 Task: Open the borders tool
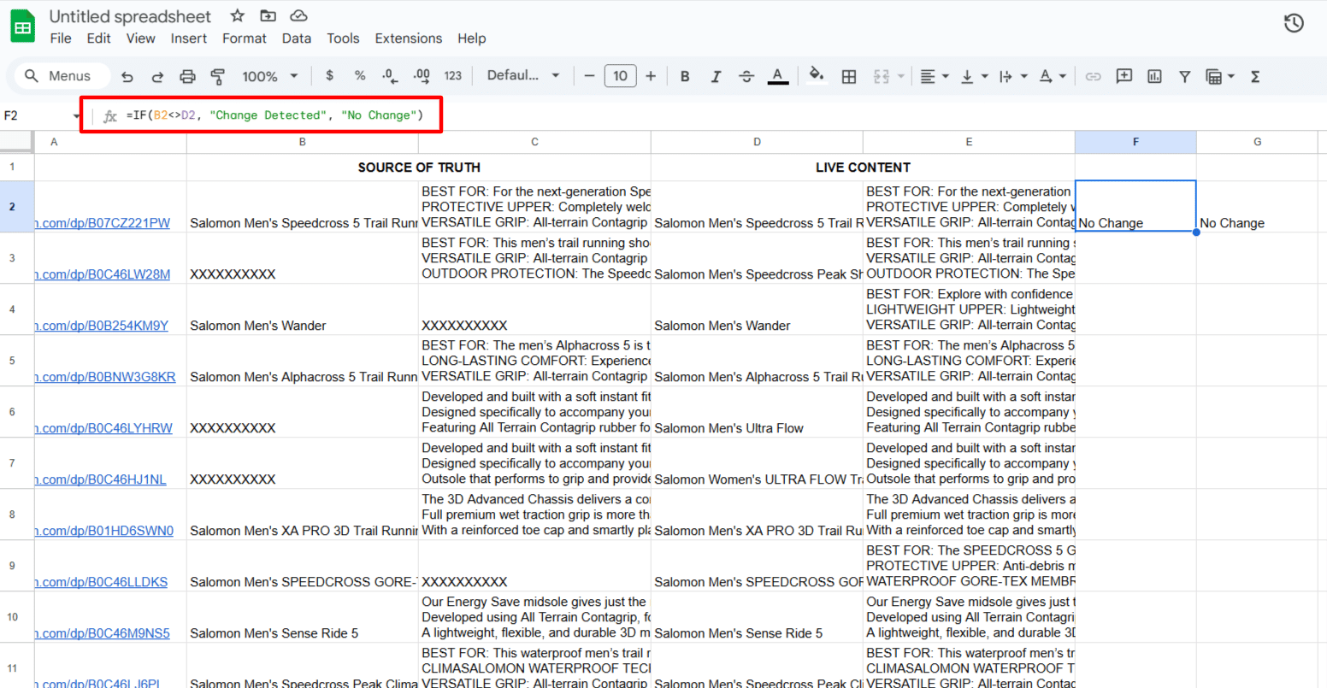point(848,77)
